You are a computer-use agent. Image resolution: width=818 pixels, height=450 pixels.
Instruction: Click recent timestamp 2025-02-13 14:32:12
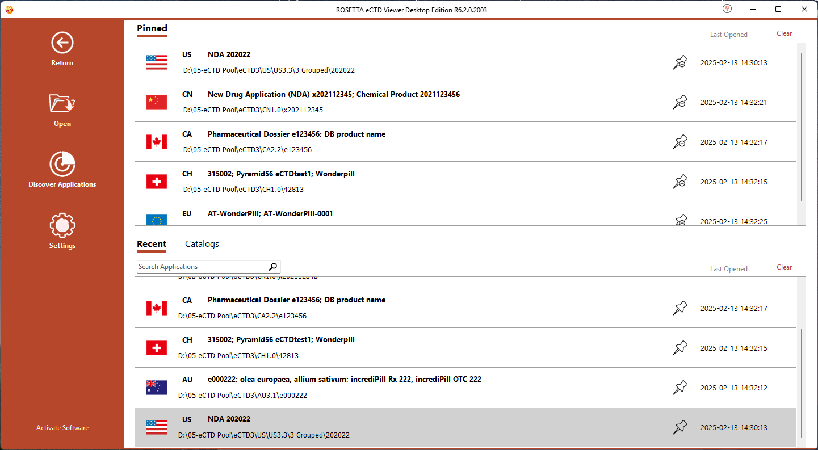point(733,388)
